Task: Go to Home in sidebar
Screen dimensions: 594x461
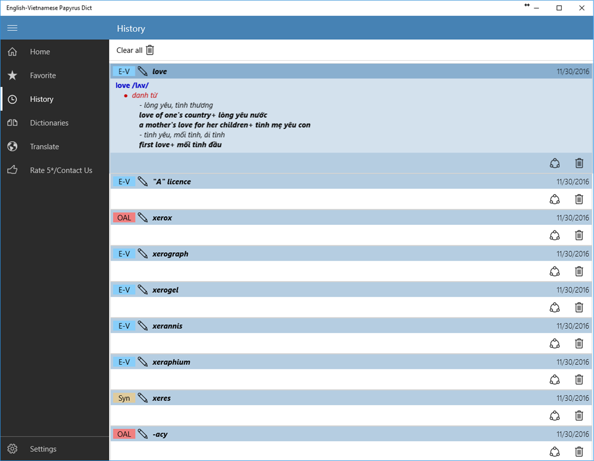Action: click(55, 52)
